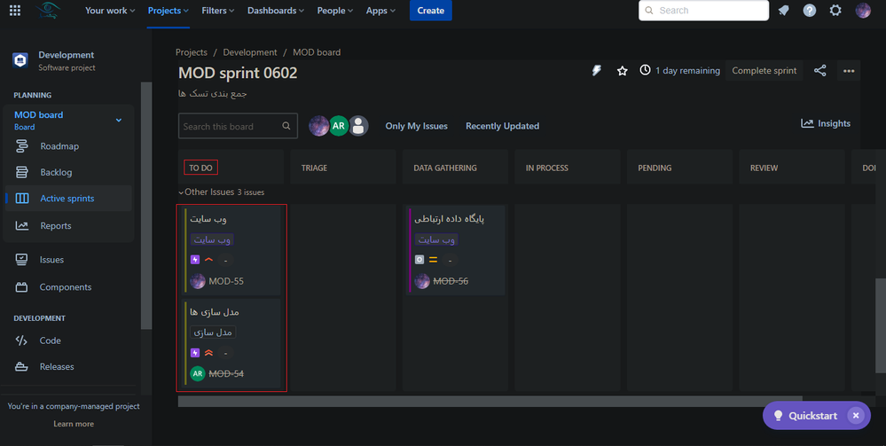Click the MOD-55 issue key
This screenshot has width=886, height=446.
click(226, 281)
